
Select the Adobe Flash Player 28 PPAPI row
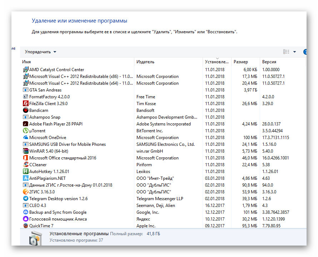56,124
